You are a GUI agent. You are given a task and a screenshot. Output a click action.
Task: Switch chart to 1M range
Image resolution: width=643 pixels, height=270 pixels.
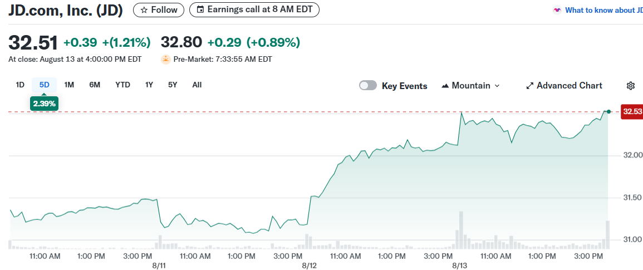point(69,85)
